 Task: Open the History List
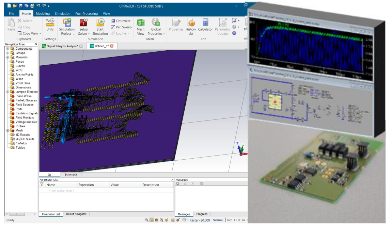coord(191,27)
